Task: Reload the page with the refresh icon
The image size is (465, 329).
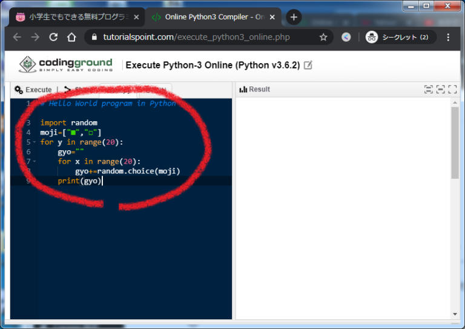Action: tap(53, 37)
